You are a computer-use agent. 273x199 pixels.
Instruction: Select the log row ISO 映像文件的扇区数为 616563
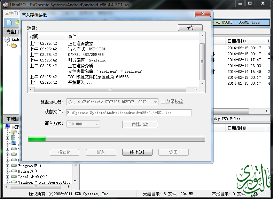(x=114, y=77)
